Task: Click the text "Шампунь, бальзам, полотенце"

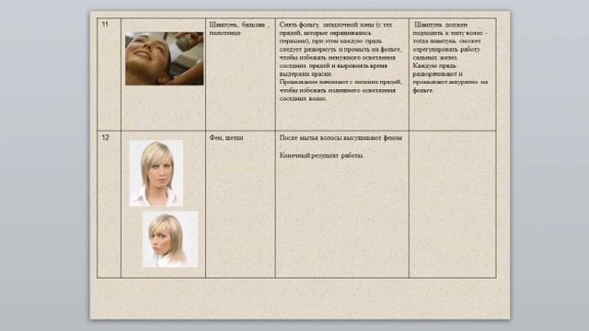Action: (x=239, y=29)
